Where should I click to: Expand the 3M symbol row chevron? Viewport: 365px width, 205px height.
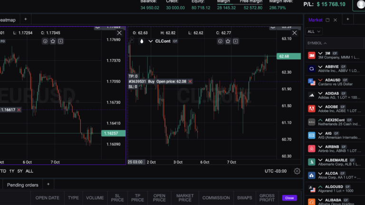tap(321, 53)
